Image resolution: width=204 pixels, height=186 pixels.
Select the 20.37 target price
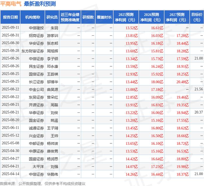[199, 112]
